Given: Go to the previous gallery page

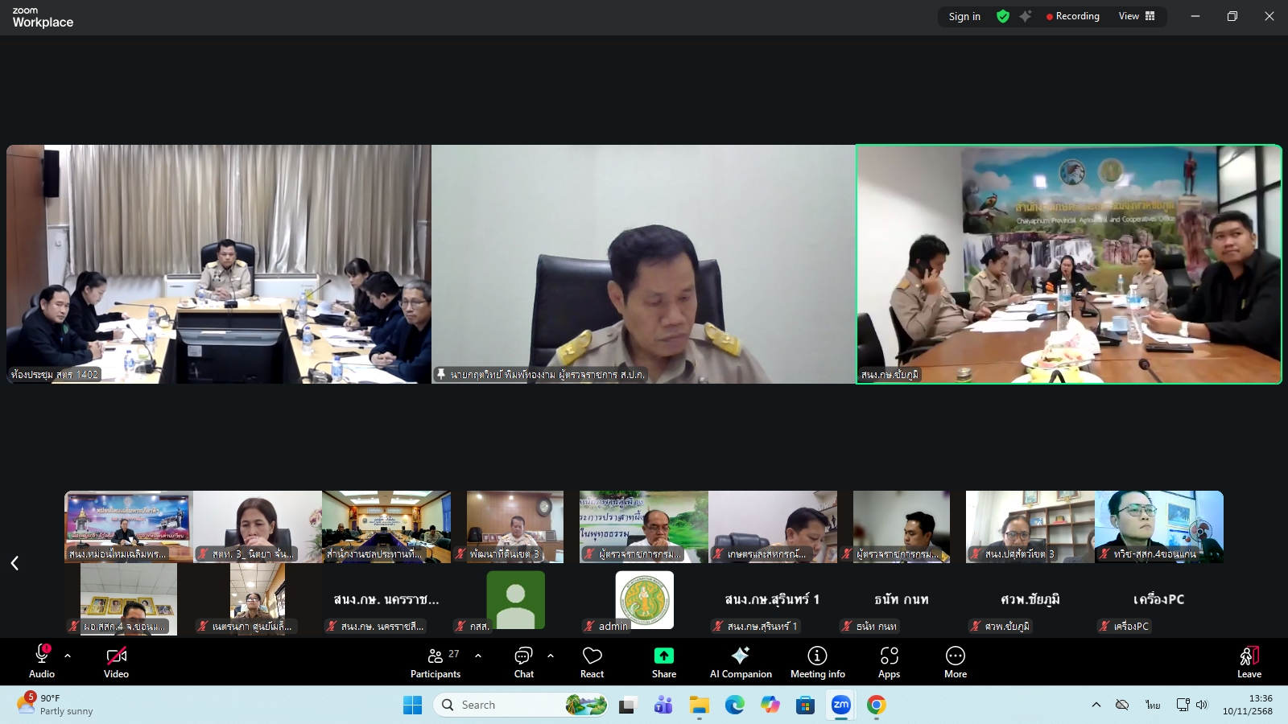Looking at the screenshot, I should point(14,563).
